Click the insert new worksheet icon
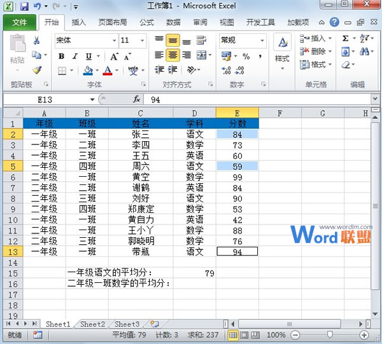This screenshot has width=382, height=344. (155, 324)
